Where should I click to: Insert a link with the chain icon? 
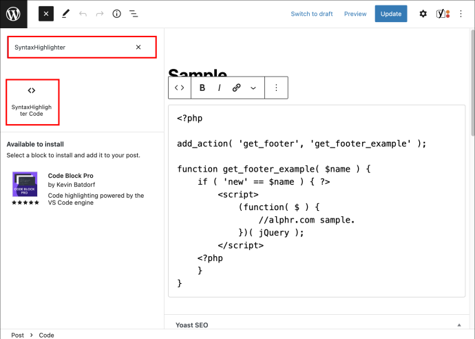[x=236, y=88]
